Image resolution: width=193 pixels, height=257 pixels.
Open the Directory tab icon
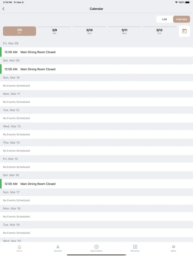tap(135, 247)
